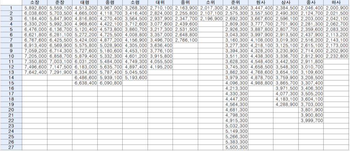Click the 6,638,400 cell under 대령
The width and height of the screenshot is (350, 151).
tap(84, 83)
